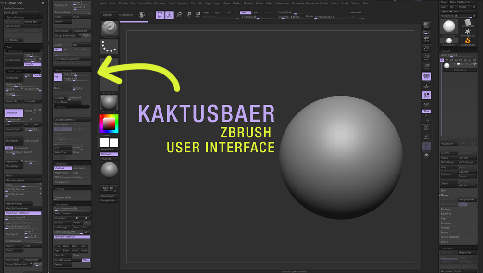Screen dimensions: 483x273
Task: Select the Move transform icon
Action: (x=179, y=15)
